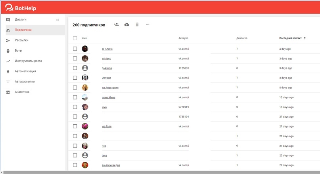This screenshot has height=174, width=320.
Task: Open the subscriber link for Александра
Action: [111, 165]
